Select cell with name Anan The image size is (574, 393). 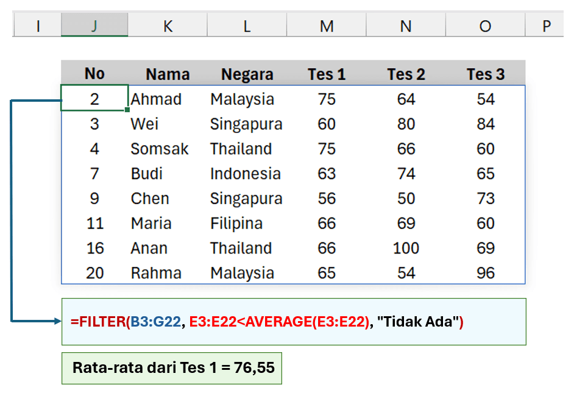click(168, 248)
